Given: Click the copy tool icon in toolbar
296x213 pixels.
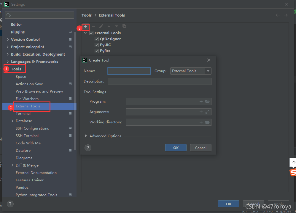Looking at the screenshot, I should [124, 26].
